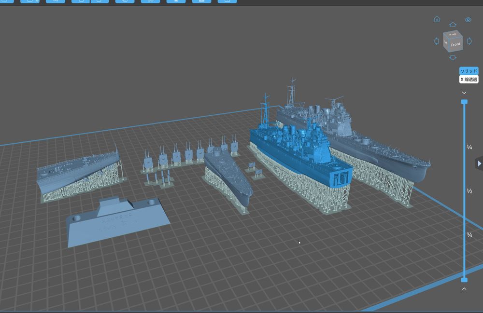Click the down chevron above layer slider
Screen dimensions: 483x313
(x=464, y=93)
